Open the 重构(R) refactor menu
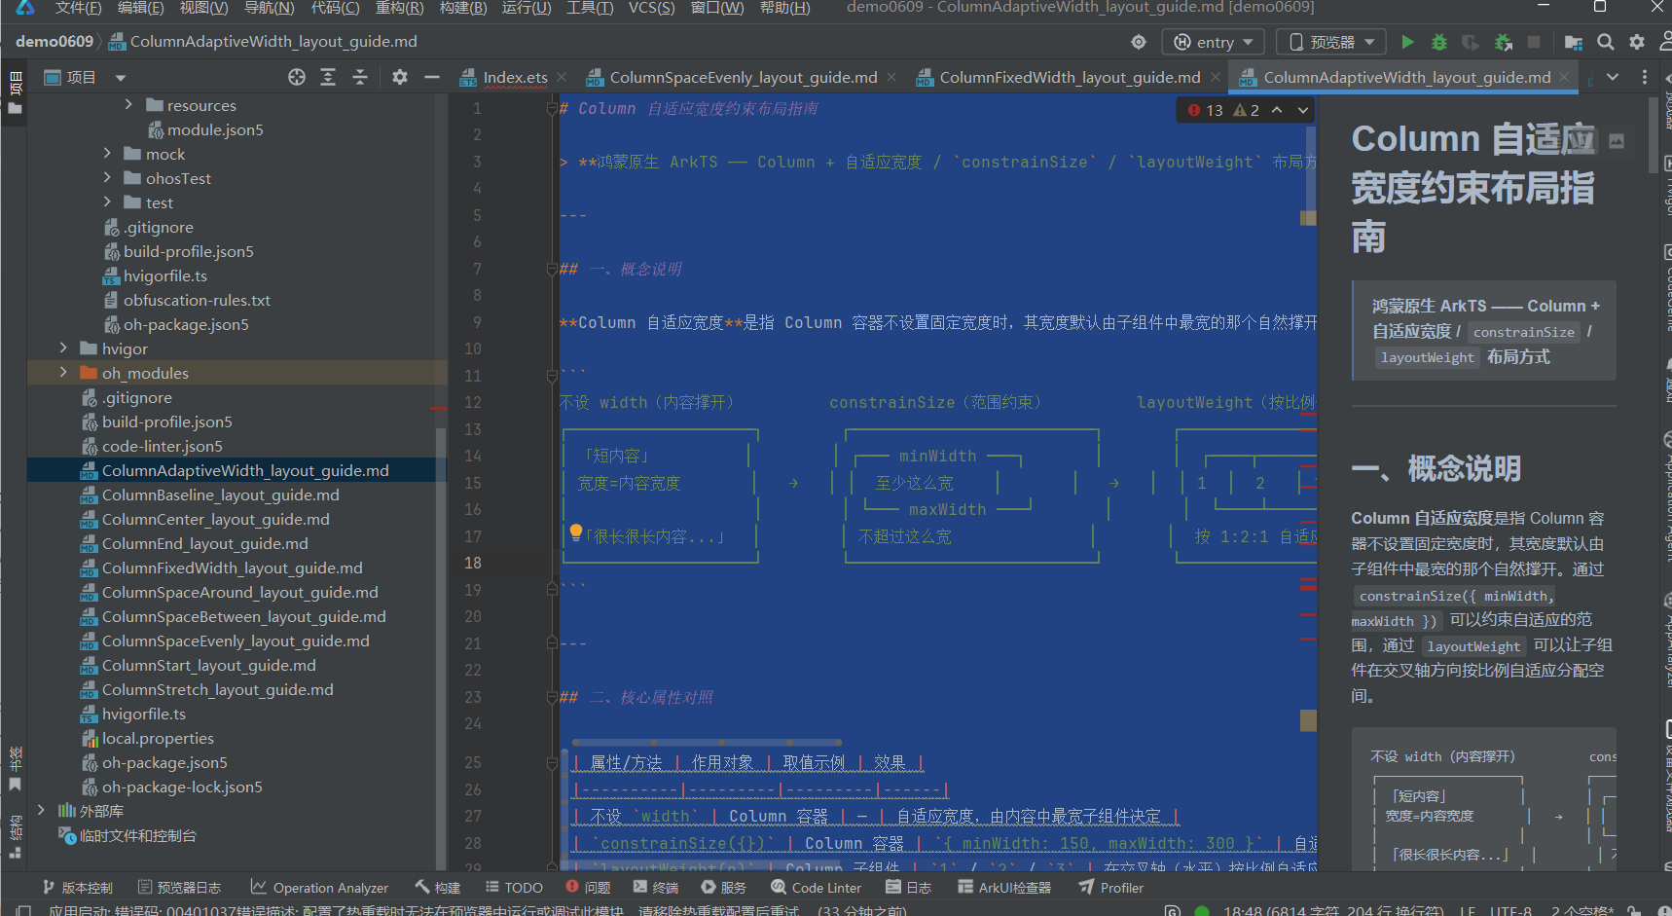 pos(399,8)
